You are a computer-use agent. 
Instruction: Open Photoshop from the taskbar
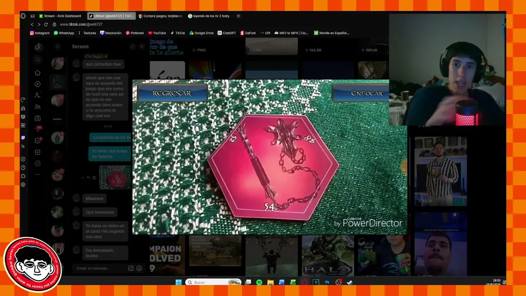point(327,282)
